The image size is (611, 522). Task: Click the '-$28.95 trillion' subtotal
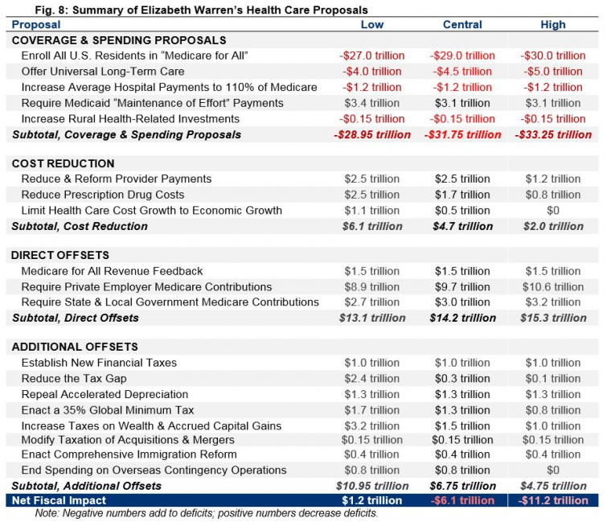372,134
